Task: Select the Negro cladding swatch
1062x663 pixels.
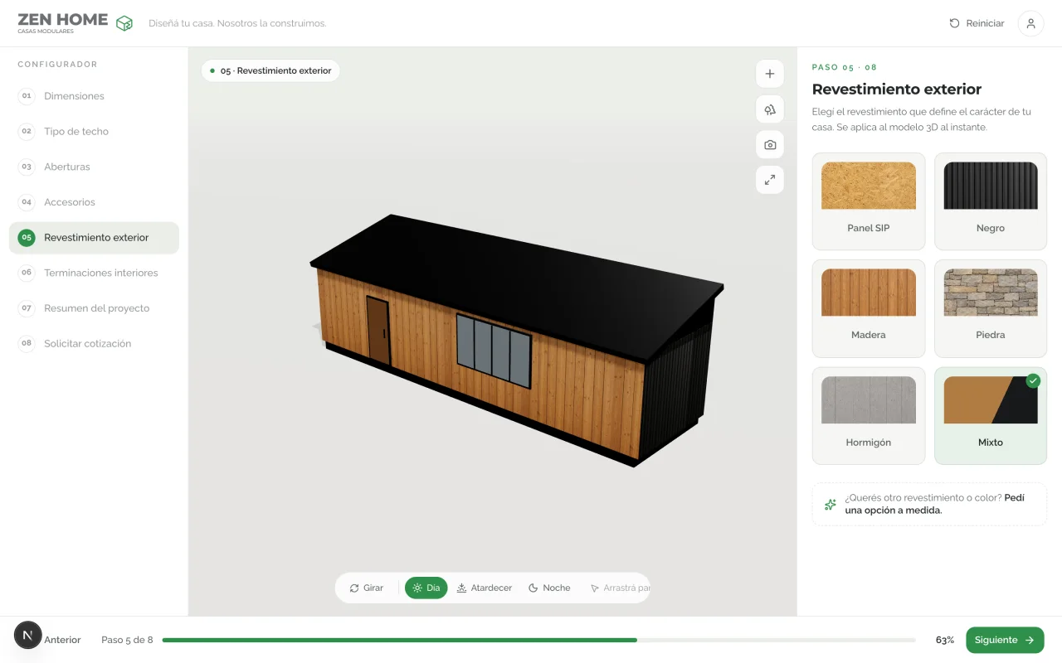Action: coord(991,201)
